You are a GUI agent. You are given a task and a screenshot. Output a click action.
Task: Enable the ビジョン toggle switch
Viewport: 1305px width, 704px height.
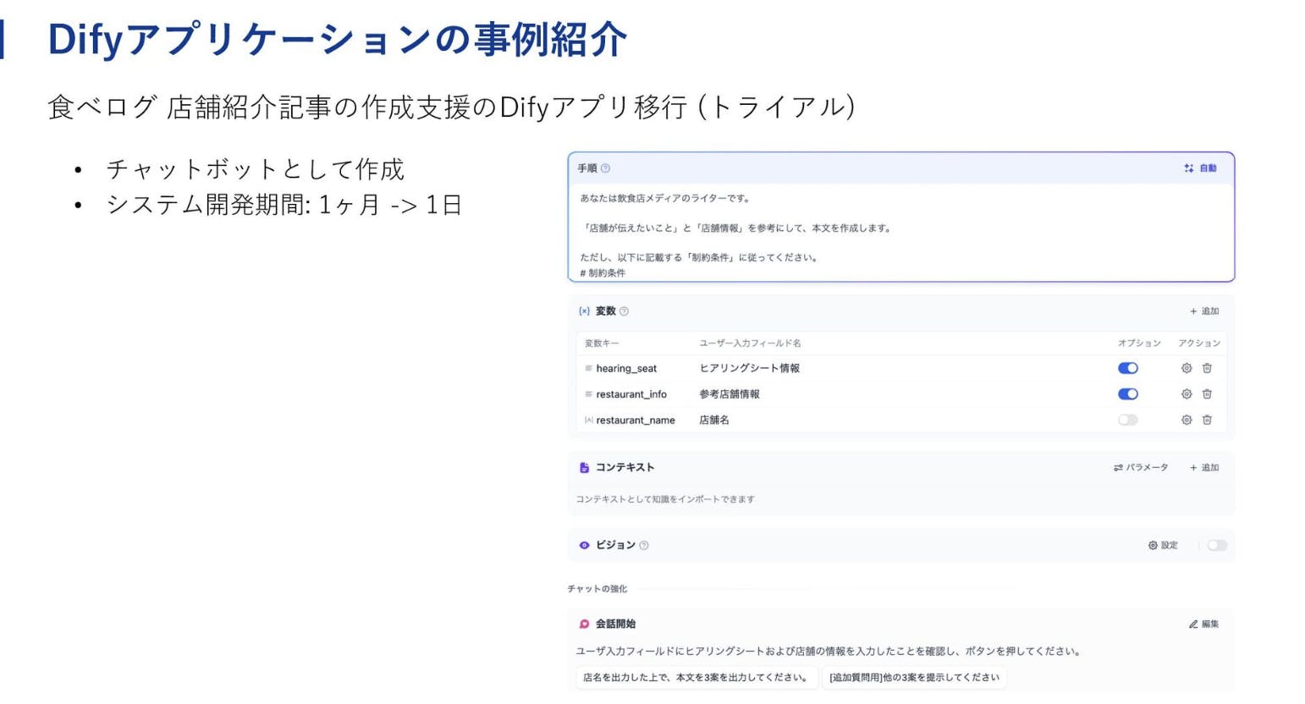[1217, 546]
